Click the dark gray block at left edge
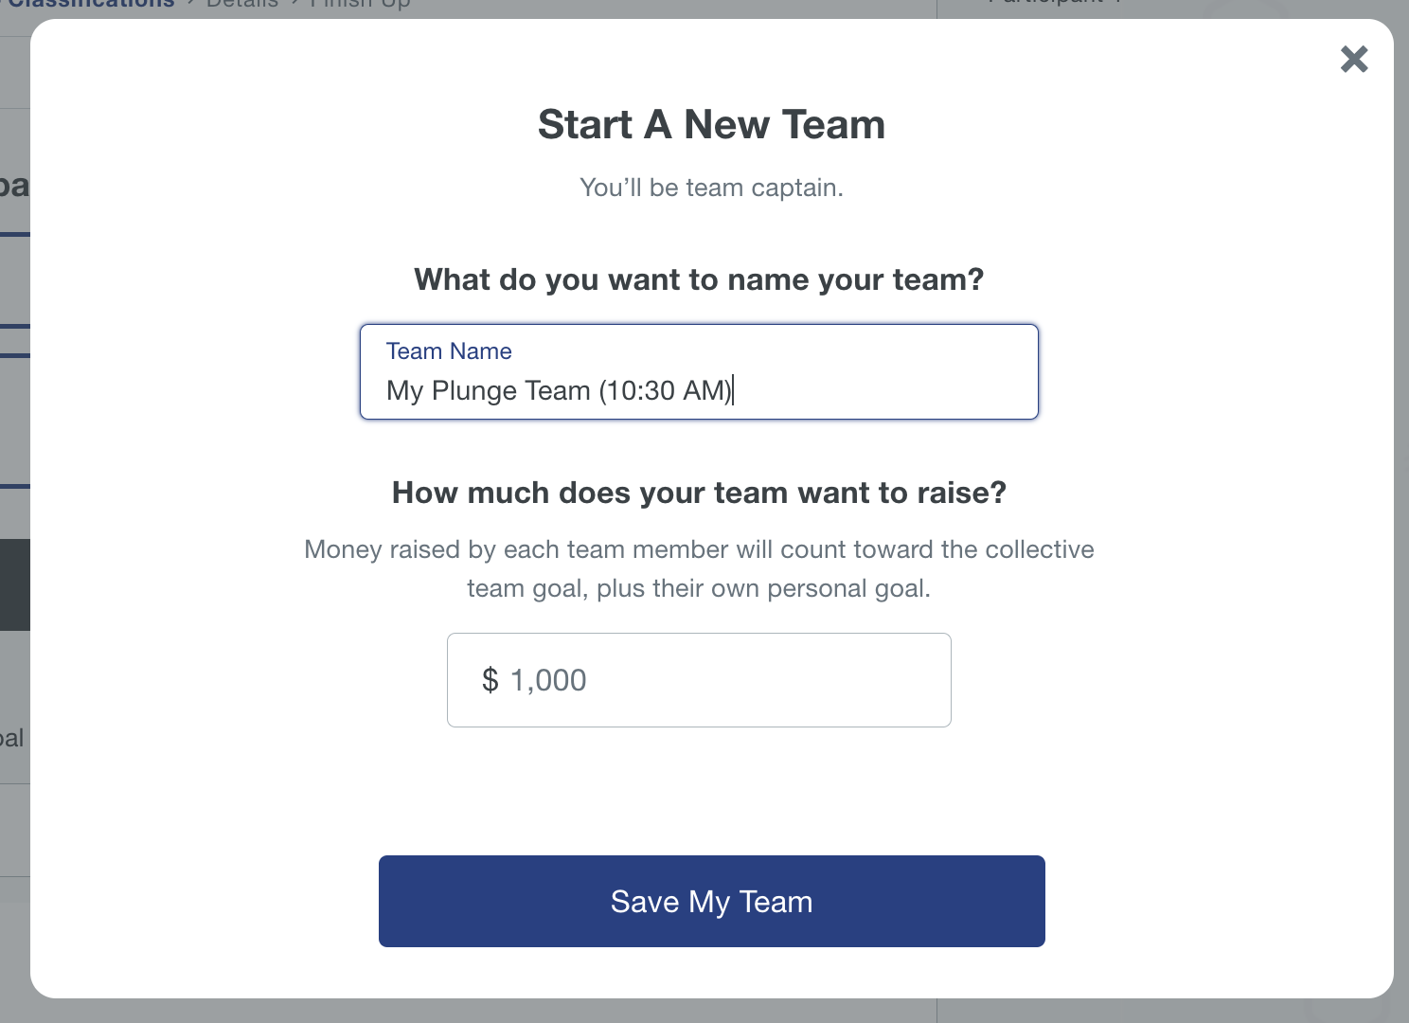The image size is (1409, 1023). [14, 584]
